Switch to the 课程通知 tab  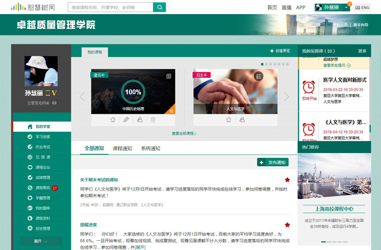[122, 148]
